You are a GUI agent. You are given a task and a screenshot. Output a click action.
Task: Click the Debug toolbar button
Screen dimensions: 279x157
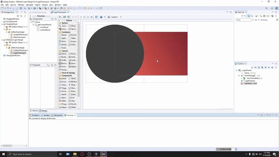[29, 8]
